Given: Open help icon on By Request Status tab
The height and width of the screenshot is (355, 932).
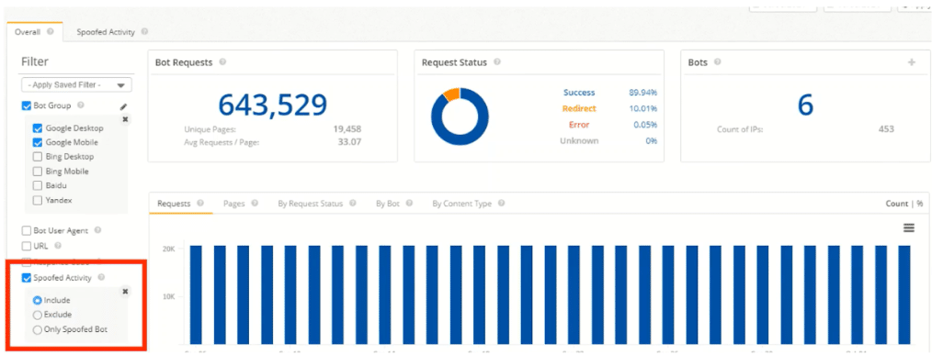Looking at the screenshot, I should 352,204.
